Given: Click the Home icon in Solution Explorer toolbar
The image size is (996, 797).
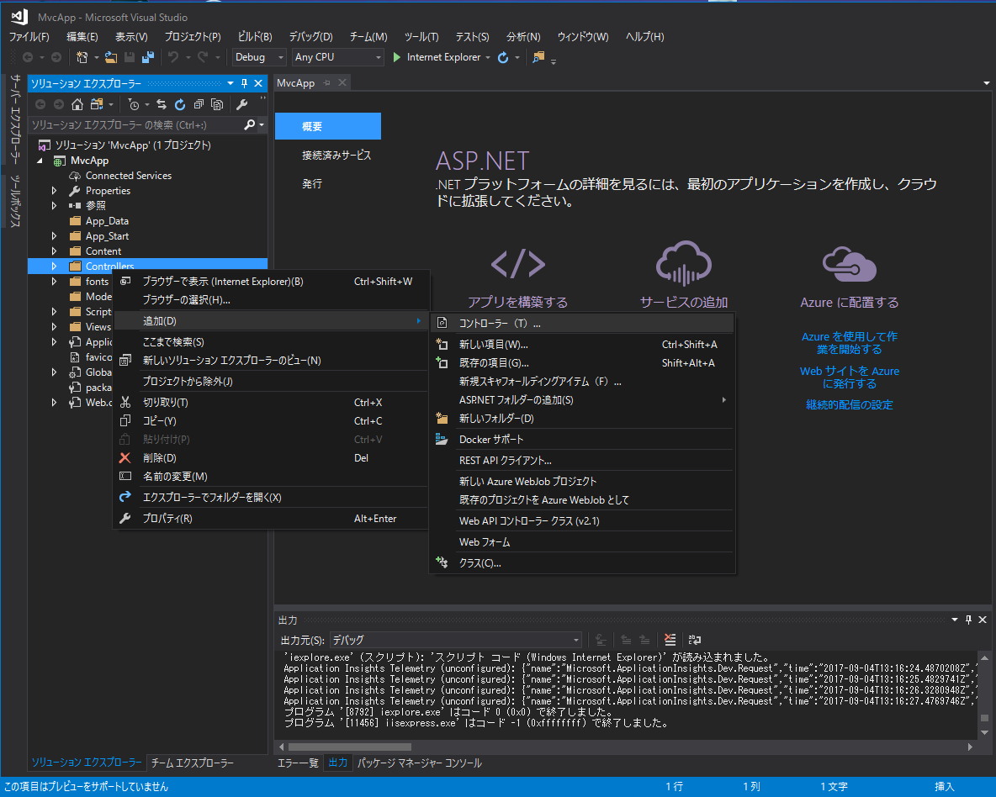Looking at the screenshot, I should (x=77, y=104).
